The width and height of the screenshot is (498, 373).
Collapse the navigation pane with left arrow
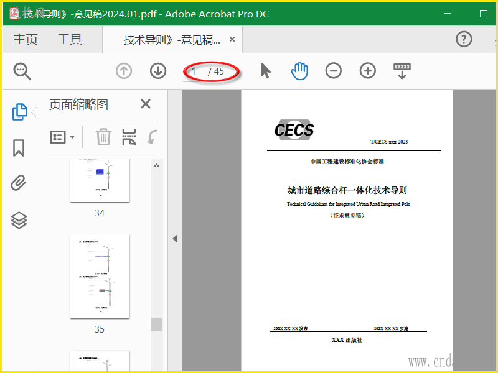(175, 239)
